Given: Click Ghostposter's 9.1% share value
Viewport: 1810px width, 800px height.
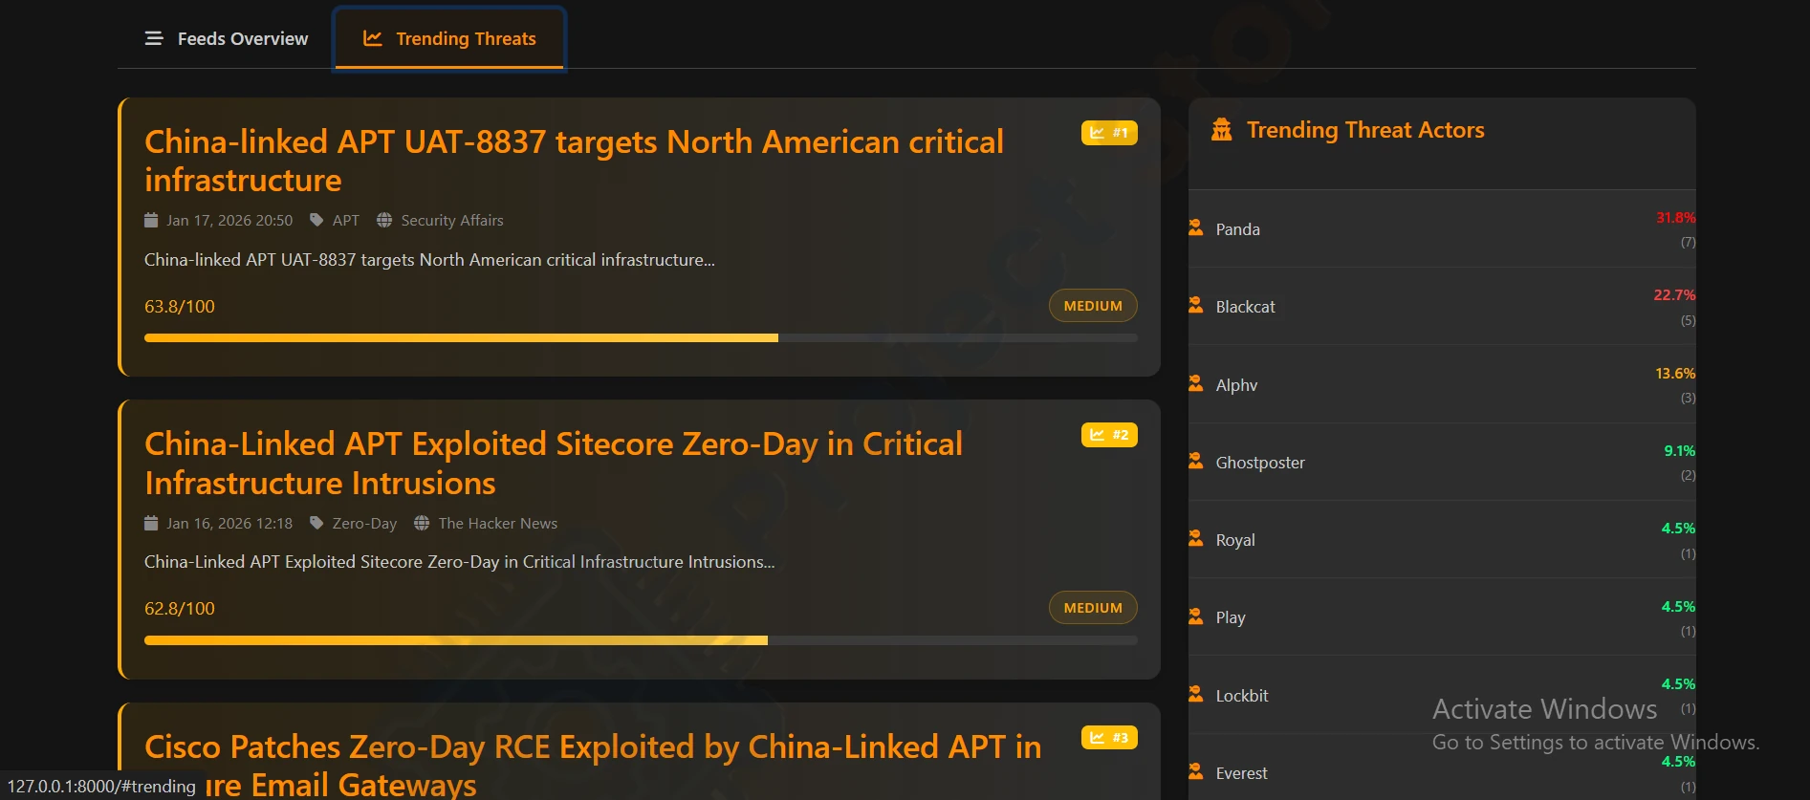Looking at the screenshot, I should [1679, 451].
